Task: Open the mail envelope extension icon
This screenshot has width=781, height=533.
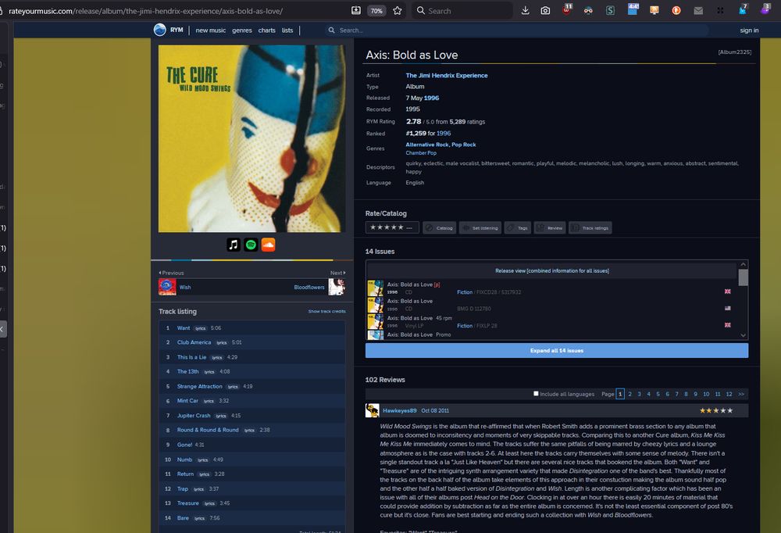Action: (x=698, y=10)
